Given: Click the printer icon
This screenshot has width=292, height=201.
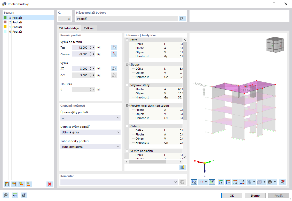Looking at the screenshot, I should 270,182.
